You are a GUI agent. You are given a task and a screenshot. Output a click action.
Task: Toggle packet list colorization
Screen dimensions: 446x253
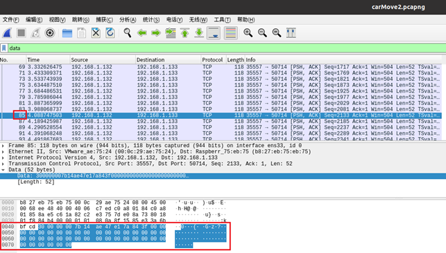pyautogui.click(x=231, y=33)
